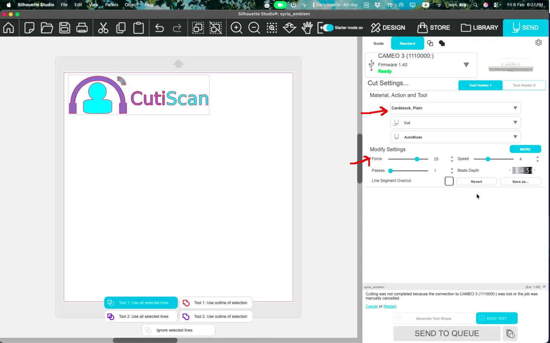Open the Cut action dropdown
This screenshot has height=343, width=550.
click(x=455, y=123)
